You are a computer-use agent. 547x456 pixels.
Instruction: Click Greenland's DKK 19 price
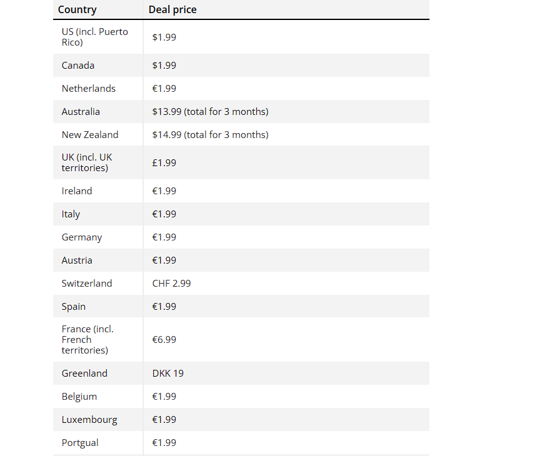(168, 374)
